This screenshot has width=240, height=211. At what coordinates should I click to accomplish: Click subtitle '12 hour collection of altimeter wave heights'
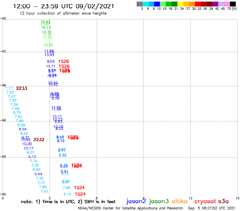point(63,13)
